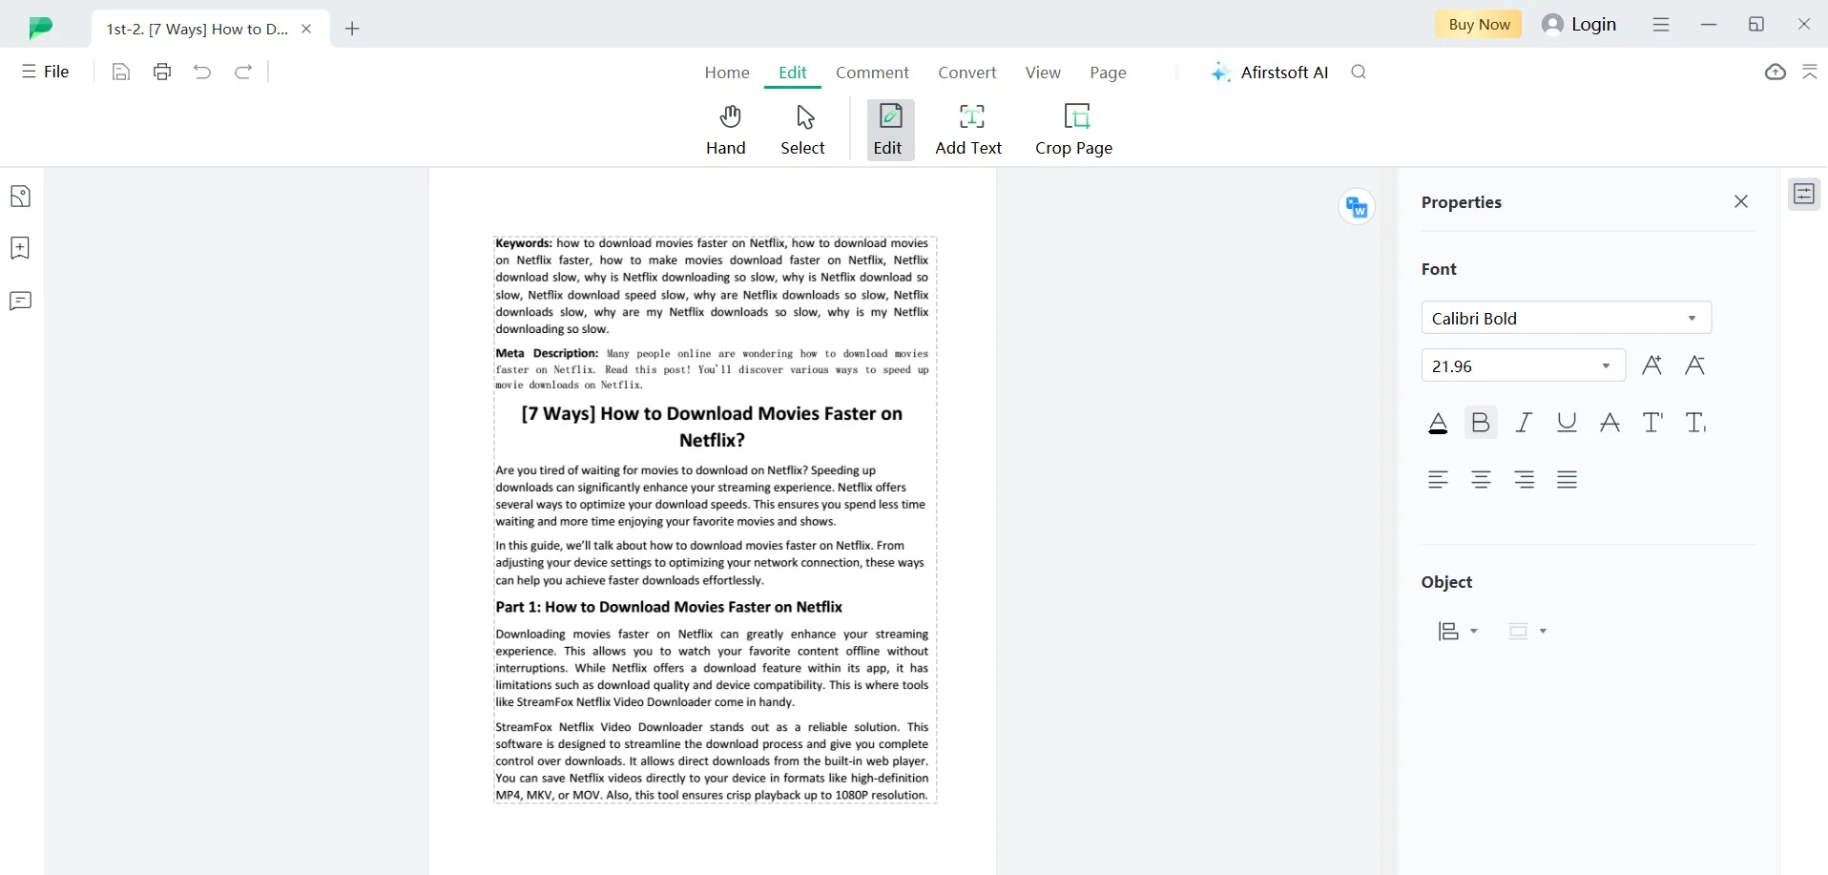The width and height of the screenshot is (1828, 875).
Task: Click the Login button
Action: (x=1580, y=24)
